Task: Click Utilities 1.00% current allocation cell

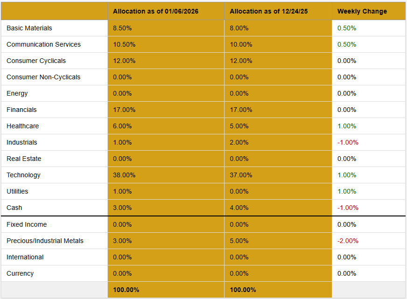Action: 166,191
